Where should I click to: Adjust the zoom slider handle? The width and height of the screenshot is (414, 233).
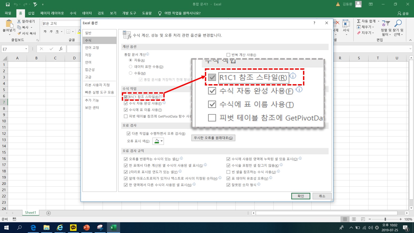tap(385, 219)
